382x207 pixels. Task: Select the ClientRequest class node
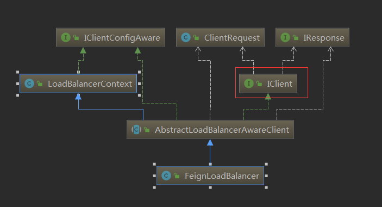pos(220,37)
